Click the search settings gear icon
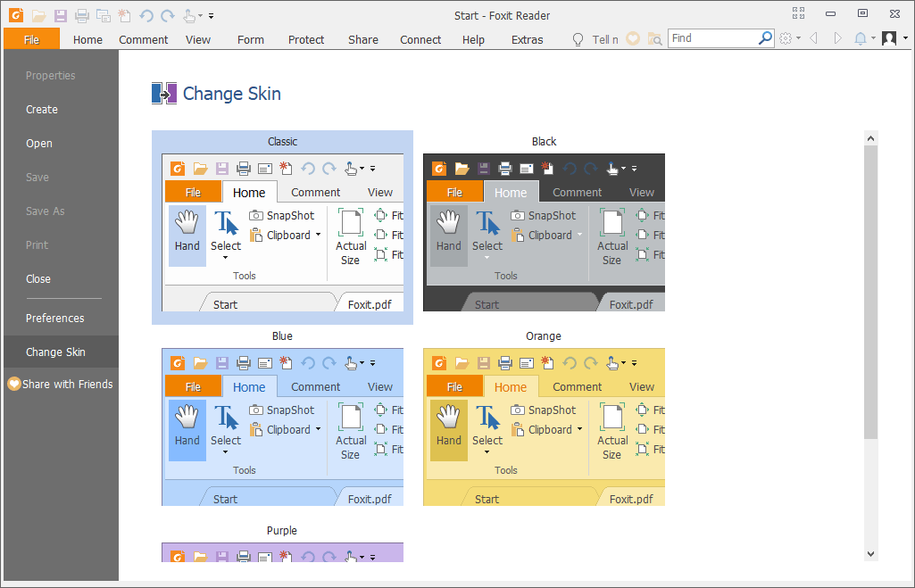915x588 pixels. [786, 38]
